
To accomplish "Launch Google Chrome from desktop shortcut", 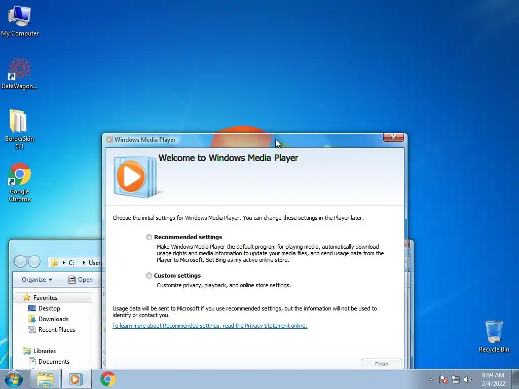I will [20, 182].
